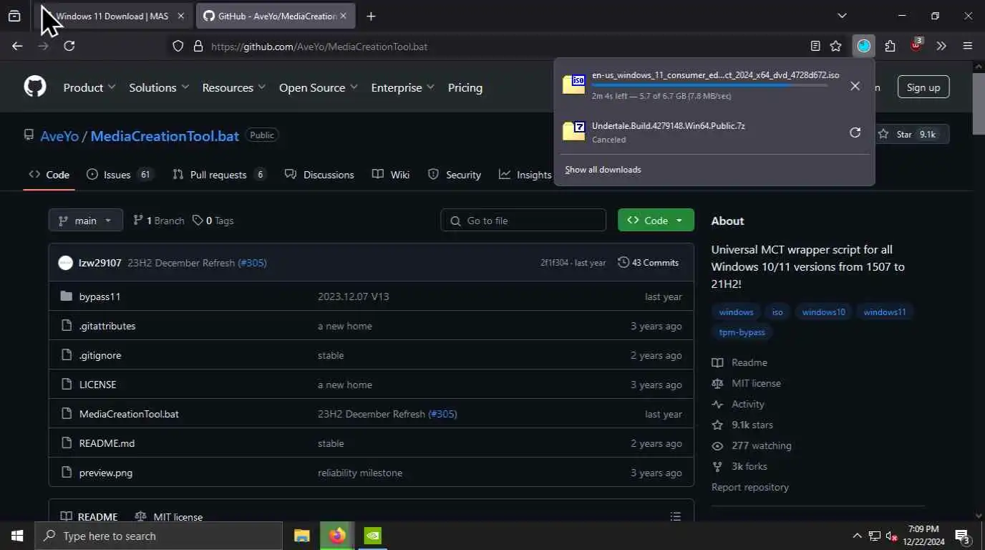The image size is (985, 550).
Task: Expand the Product navigation menu
Action: tap(89, 87)
